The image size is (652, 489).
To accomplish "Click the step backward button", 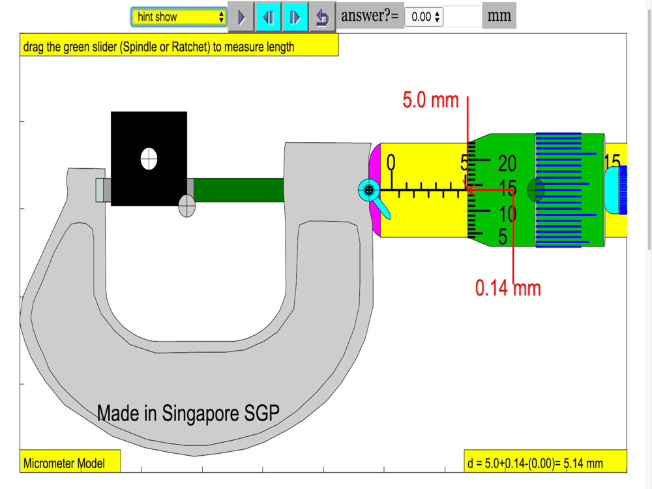I will [x=268, y=17].
